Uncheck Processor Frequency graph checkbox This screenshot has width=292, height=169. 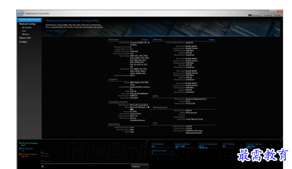pos(20,154)
